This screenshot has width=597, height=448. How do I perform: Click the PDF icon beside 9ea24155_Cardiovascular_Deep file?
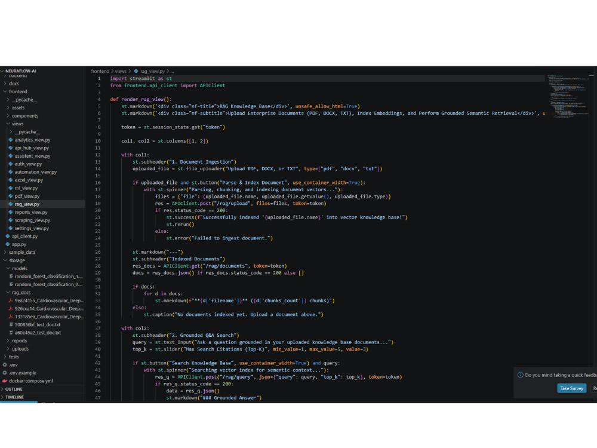pyautogui.click(x=11, y=300)
